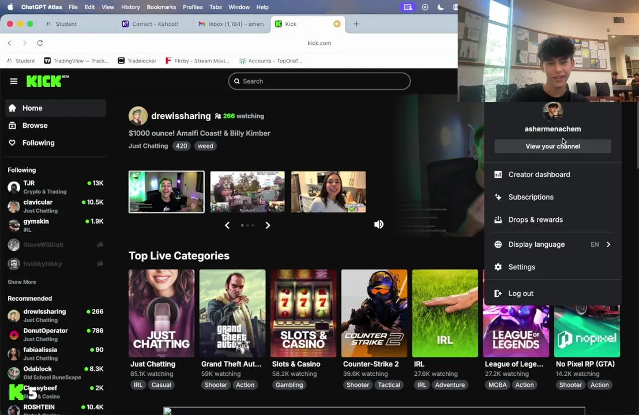Screen dimensions: 639x415
Task: Click drewissharing avatar in featured stream
Action: (x=138, y=116)
